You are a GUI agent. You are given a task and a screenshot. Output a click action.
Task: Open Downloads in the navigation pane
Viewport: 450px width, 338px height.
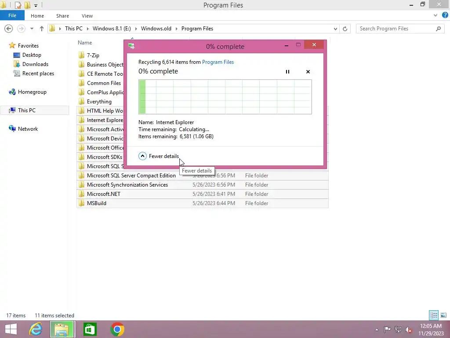point(35,64)
